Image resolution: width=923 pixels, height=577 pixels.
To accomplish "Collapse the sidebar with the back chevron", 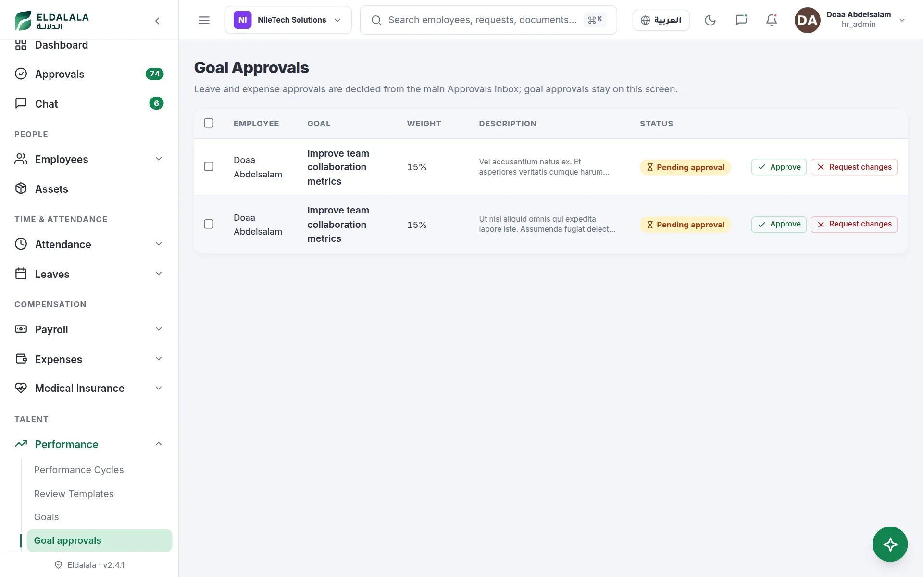I will coord(157,21).
